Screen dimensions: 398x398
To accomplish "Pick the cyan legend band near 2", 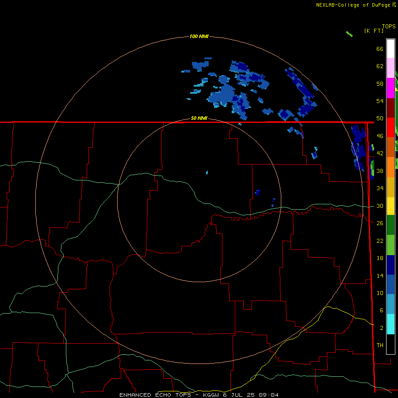I will 390,324.
